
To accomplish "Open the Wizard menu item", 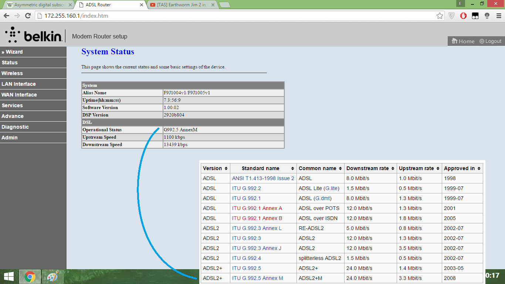I will pos(33,52).
